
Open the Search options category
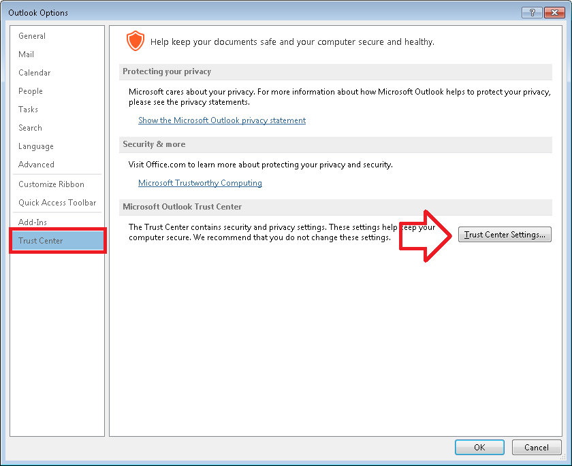click(57, 128)
